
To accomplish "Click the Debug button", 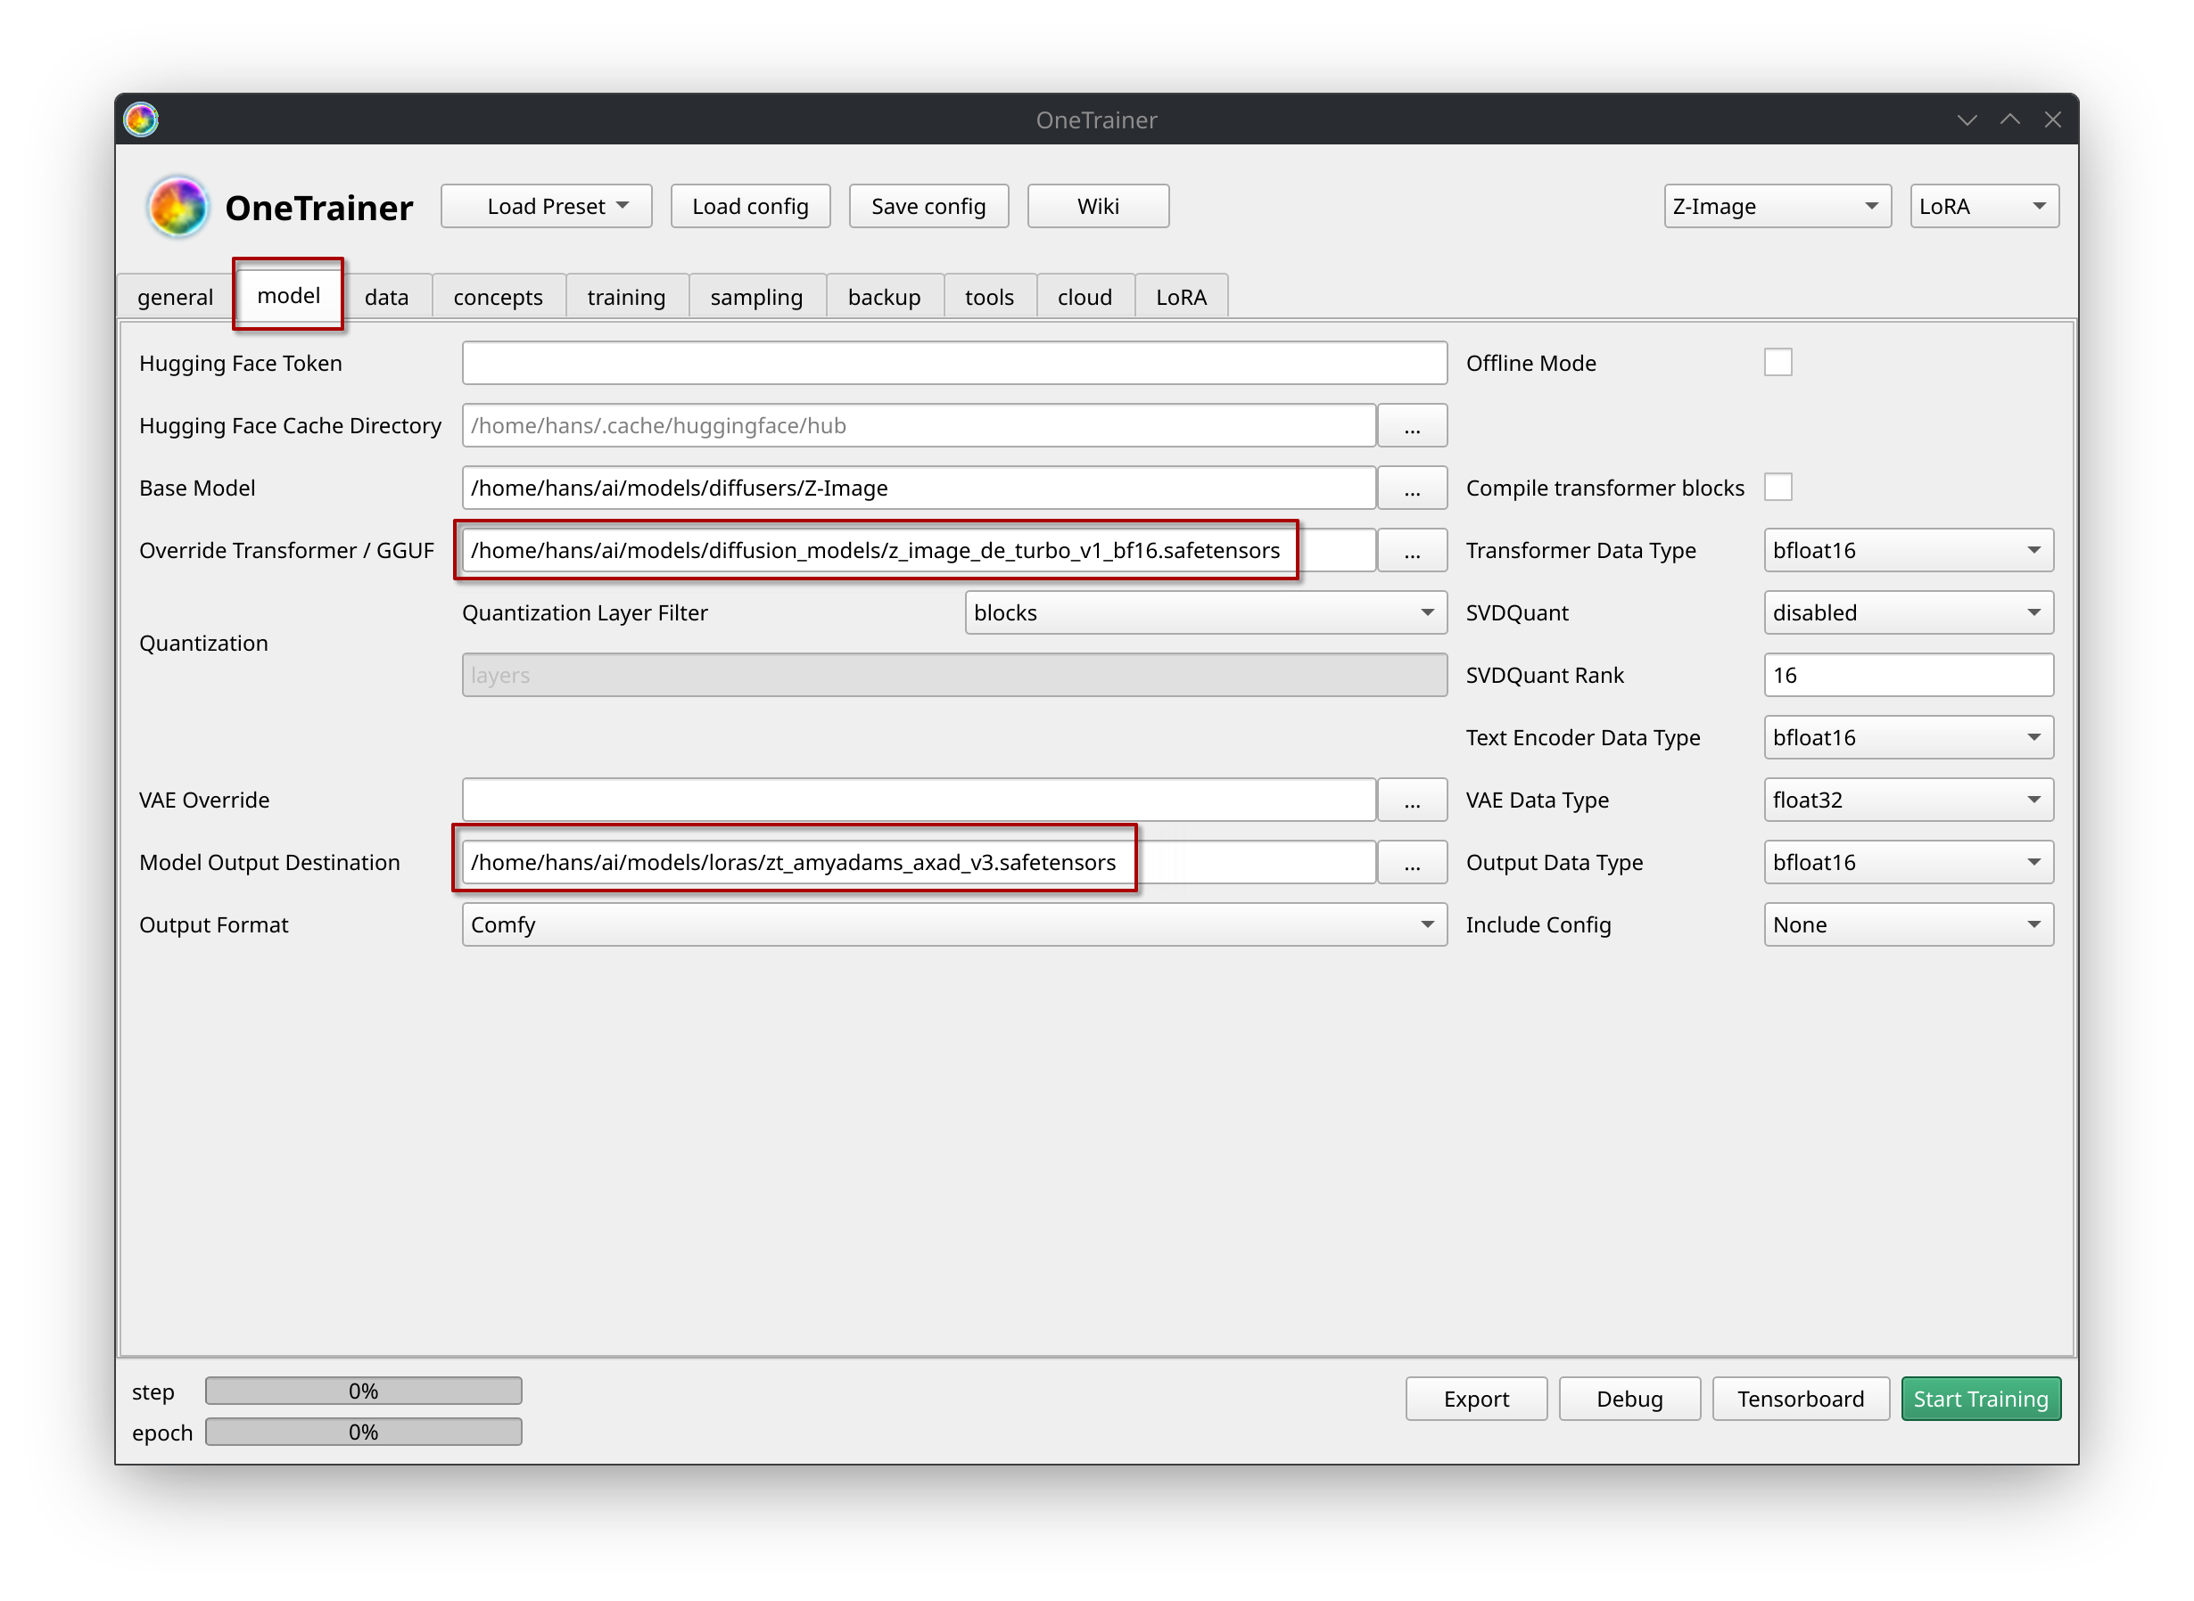I will coord(1629,1399).
